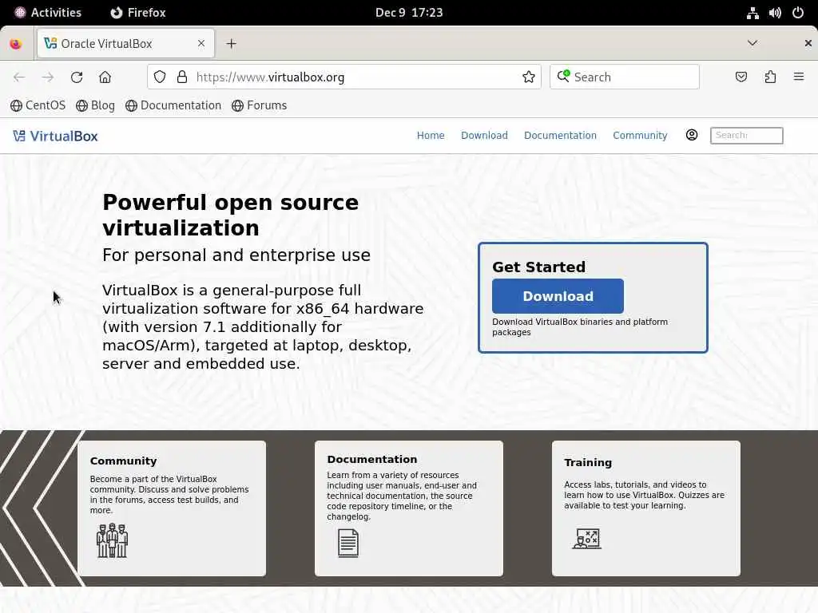Open the Documentation card heading
This screenshot has width=818, height=613.
pyautogui.click(x=372, y=459)
